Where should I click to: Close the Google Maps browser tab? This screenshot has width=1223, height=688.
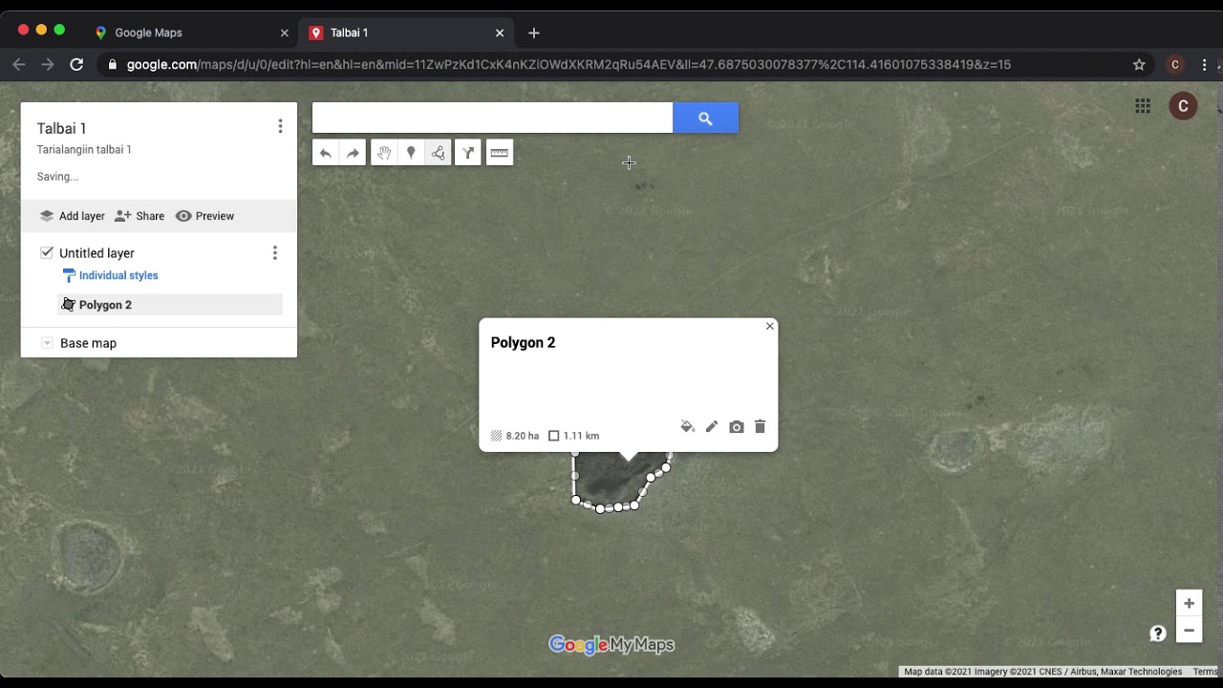coord(284,32)
